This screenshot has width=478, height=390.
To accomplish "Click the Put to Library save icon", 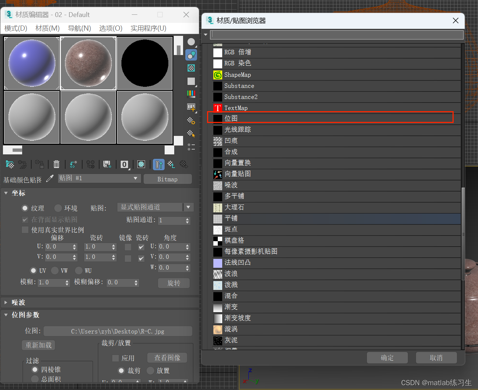I will pos(107,164).
